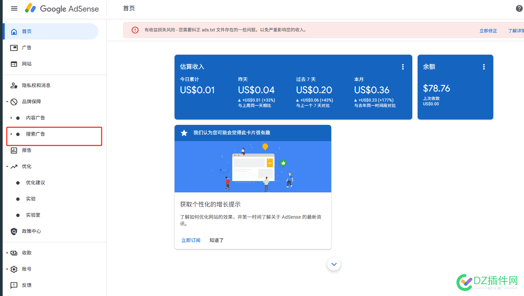The width and height of the screenshot is (524, 296).
Task: Click the red warning alert icon
Action: click(x=135, y=30)
